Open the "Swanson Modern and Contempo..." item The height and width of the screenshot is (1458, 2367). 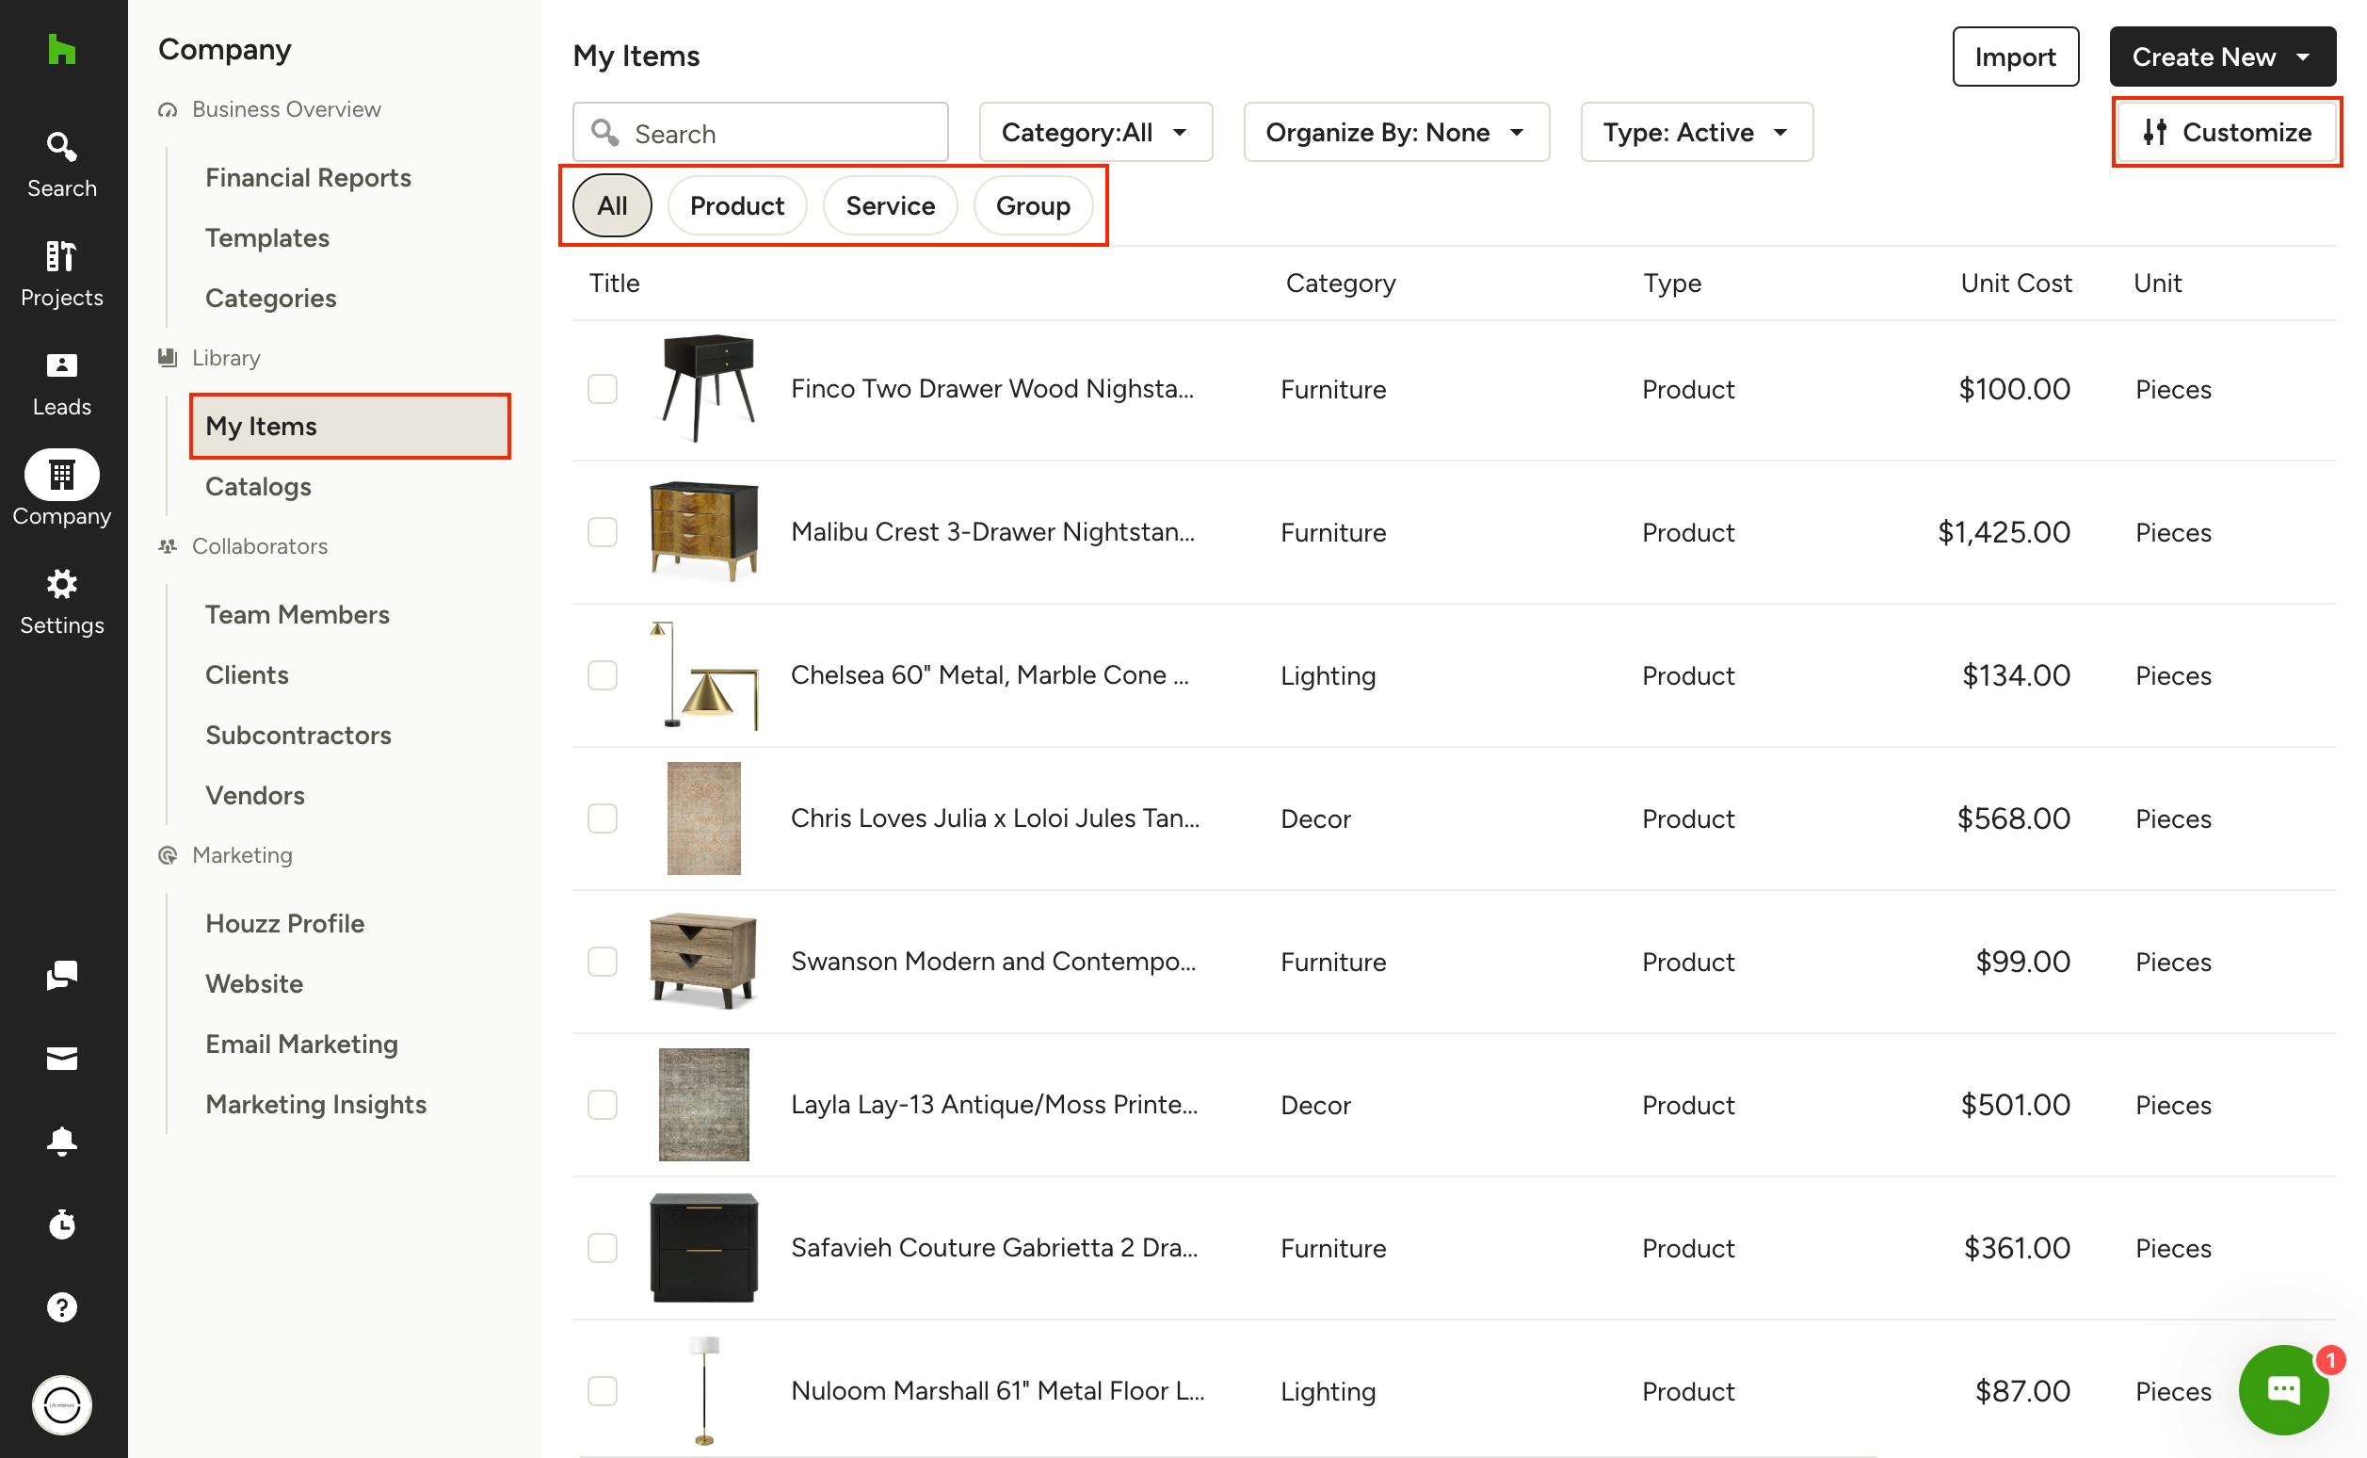pos(992,962)
